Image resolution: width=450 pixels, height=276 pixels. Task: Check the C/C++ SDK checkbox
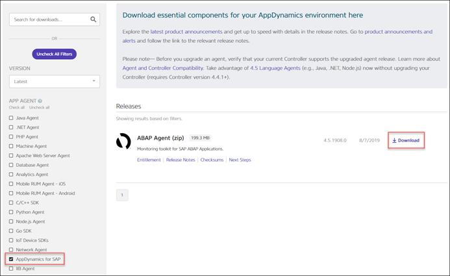(x=11, y=203)
